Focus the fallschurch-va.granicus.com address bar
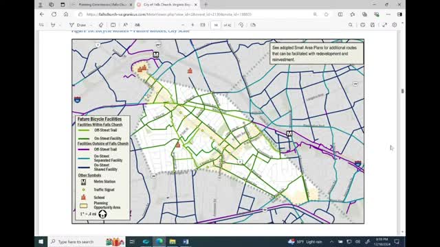 [x=168, y=14]
